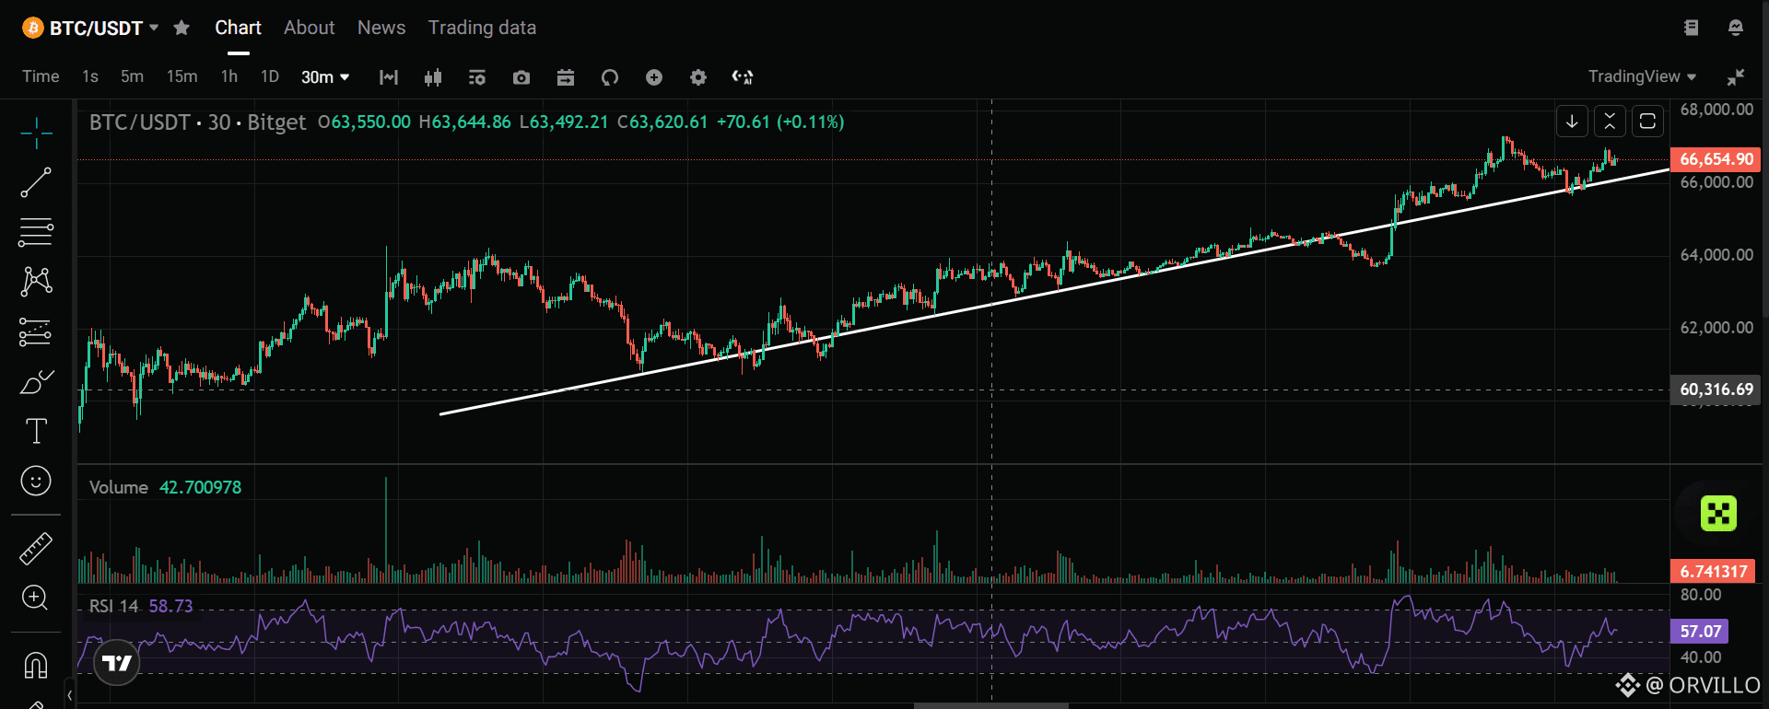Collapse the drawing toolbar side arrow
Screen dimensions: 1769x709
(69, 695)
